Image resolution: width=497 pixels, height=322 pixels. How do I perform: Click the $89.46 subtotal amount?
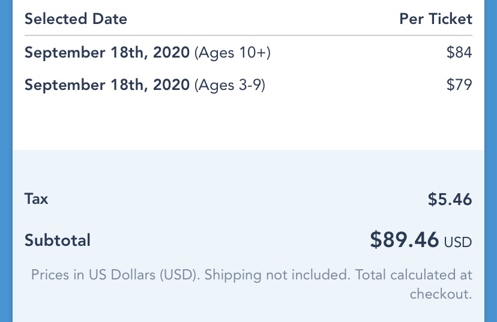(404, 240)
